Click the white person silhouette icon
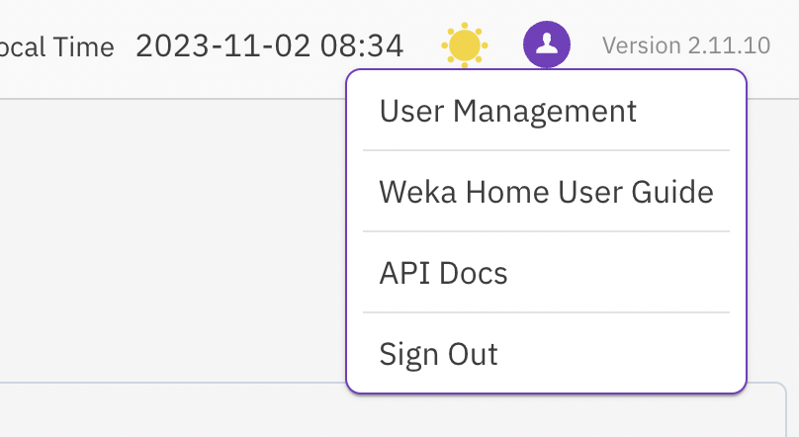Viewport: 799px width, 437px height. tap(546, 44)
